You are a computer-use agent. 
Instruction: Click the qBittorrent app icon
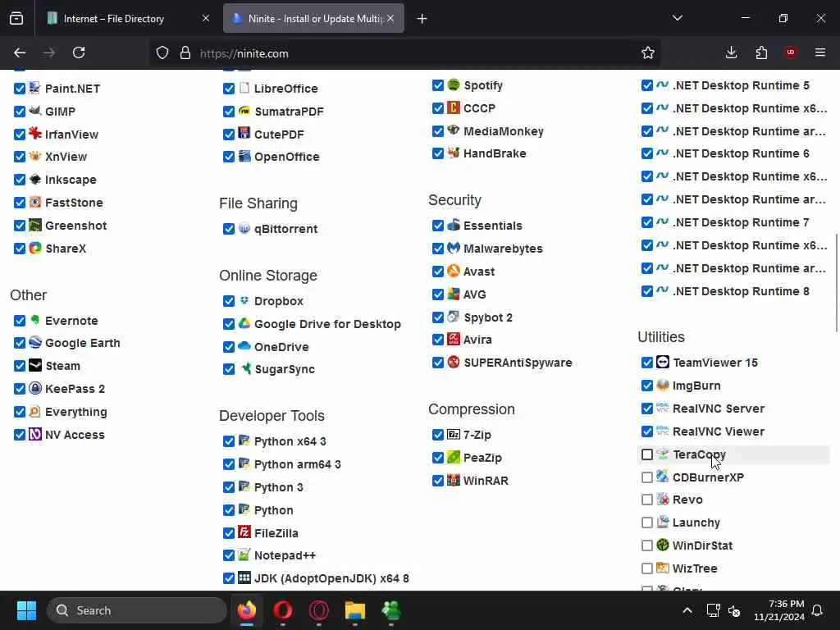point(244,228)
